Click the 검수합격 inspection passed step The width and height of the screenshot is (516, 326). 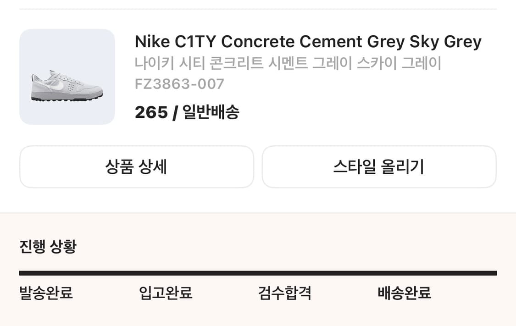[284, 293]
